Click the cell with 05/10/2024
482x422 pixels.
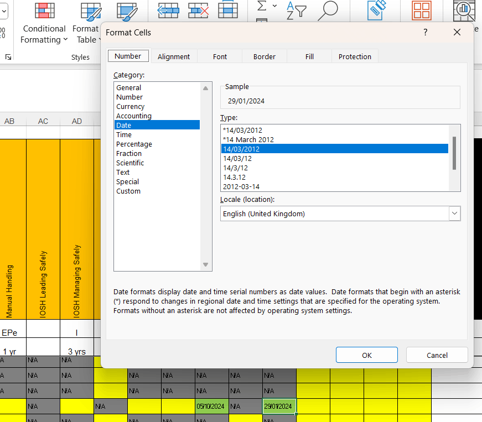212,407
